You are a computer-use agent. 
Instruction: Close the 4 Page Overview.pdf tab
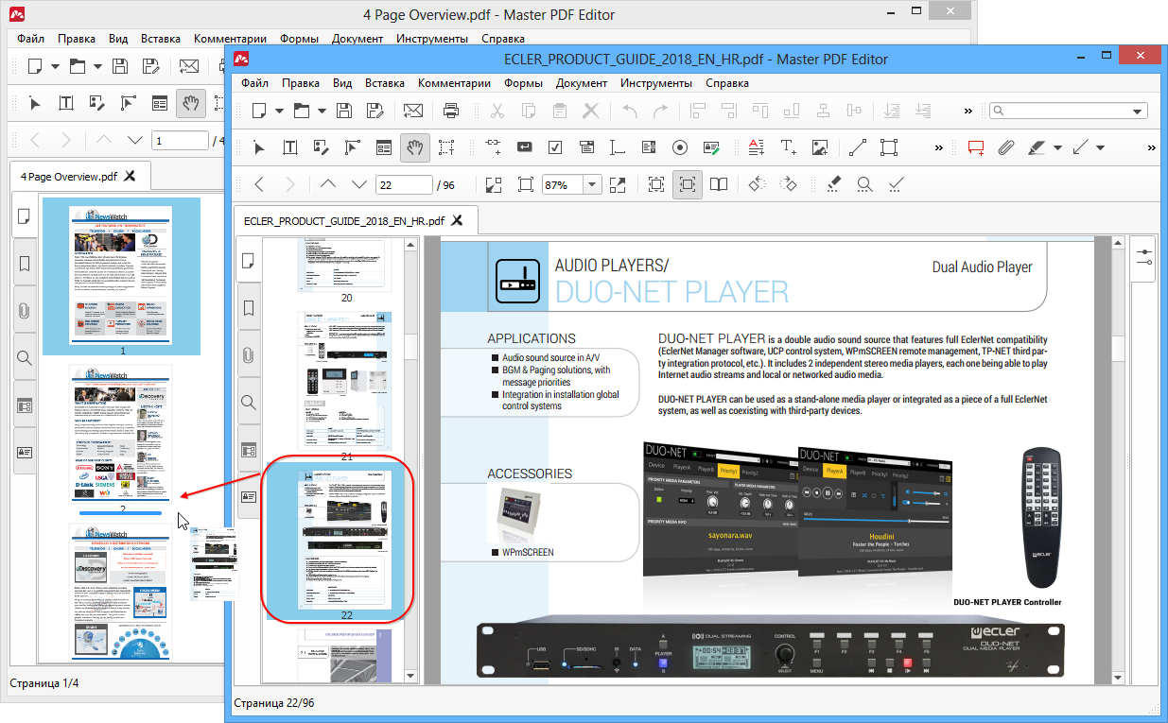pos(131,176)
